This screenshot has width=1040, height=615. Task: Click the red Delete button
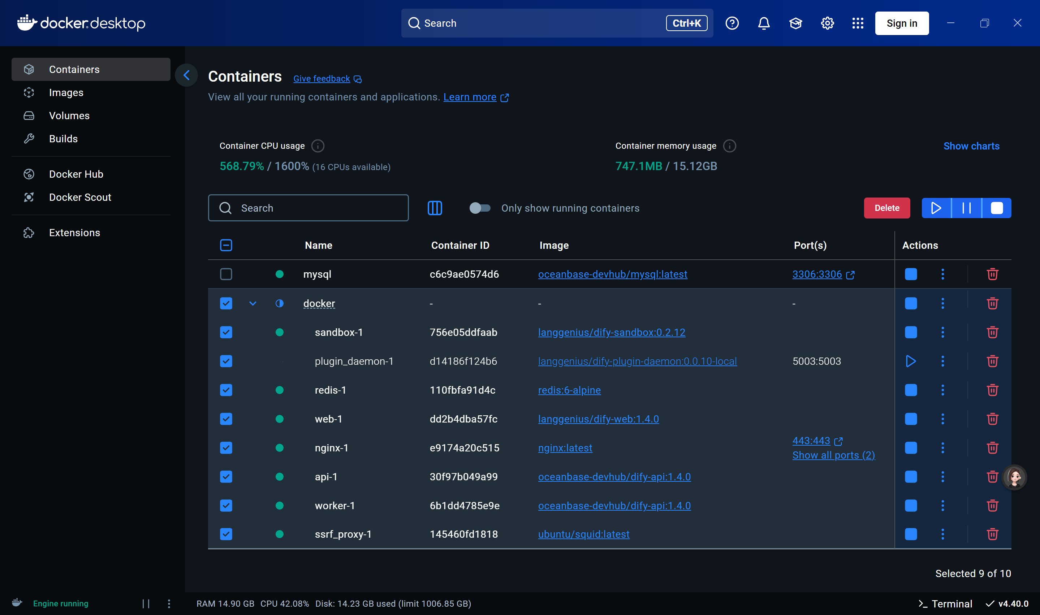click(886, 208)
